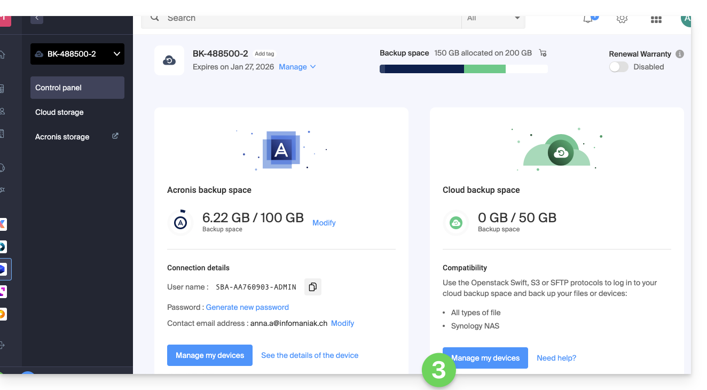707x390 pixels.
Task: Select the user name text SBA-AA760903-ADMIN
Action: pos(256,287)
